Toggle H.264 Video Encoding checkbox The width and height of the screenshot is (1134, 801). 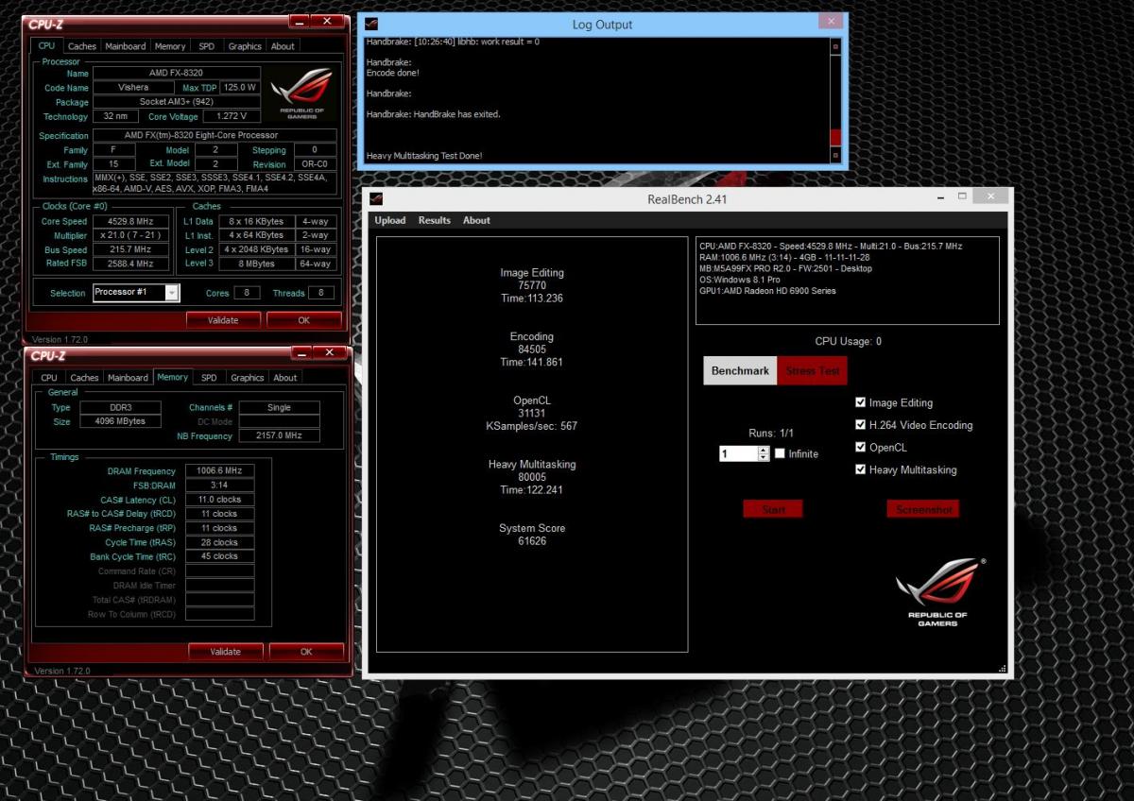[860, 425]
